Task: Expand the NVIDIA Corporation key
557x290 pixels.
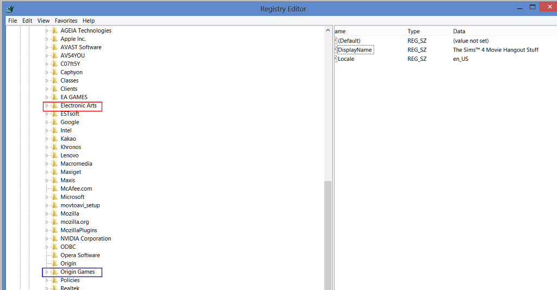Action: (x=47, y=238)
